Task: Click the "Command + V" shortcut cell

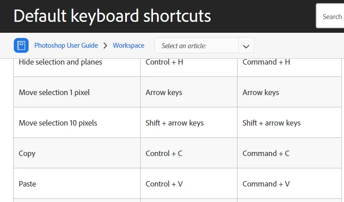Action: [x=266, y=184]
